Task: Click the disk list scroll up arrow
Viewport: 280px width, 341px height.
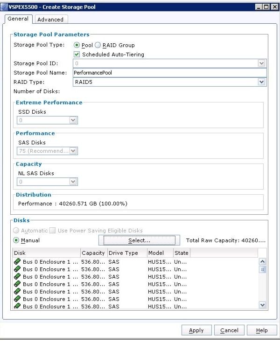Action: tap(262, 262)
